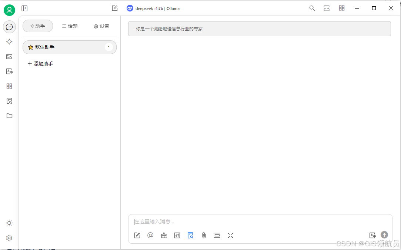Create a new topic from the top bar
The image size is (401, 250).
click(x=115, y=8)
